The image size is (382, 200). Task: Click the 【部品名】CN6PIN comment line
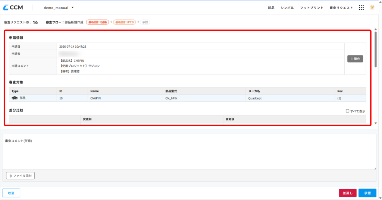click(72, 61)
